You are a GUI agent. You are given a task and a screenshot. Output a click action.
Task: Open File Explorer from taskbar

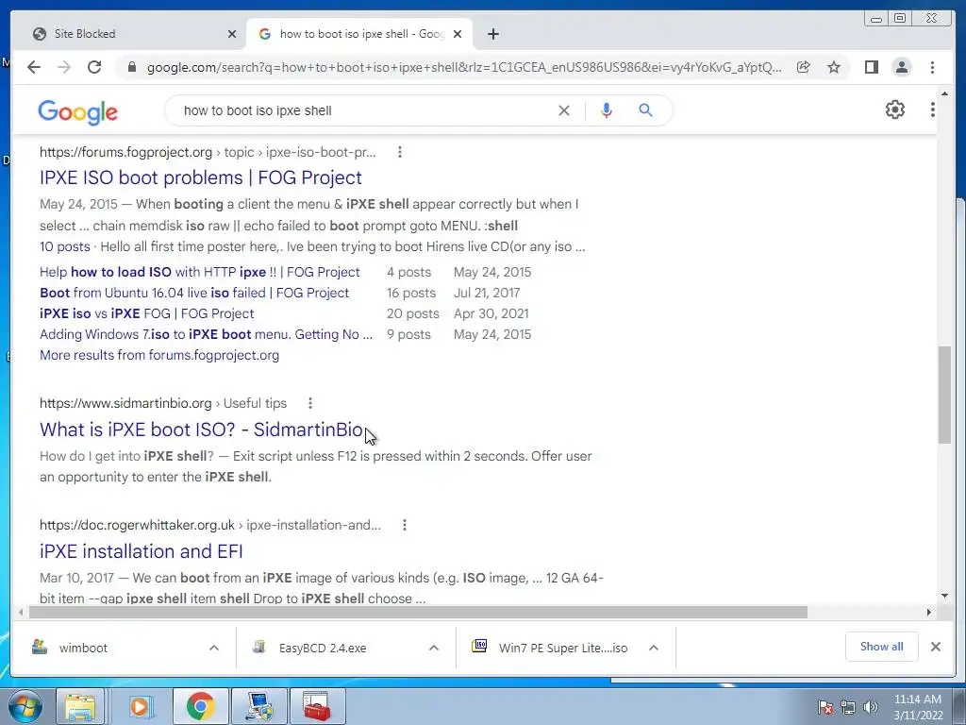[80, 706]
